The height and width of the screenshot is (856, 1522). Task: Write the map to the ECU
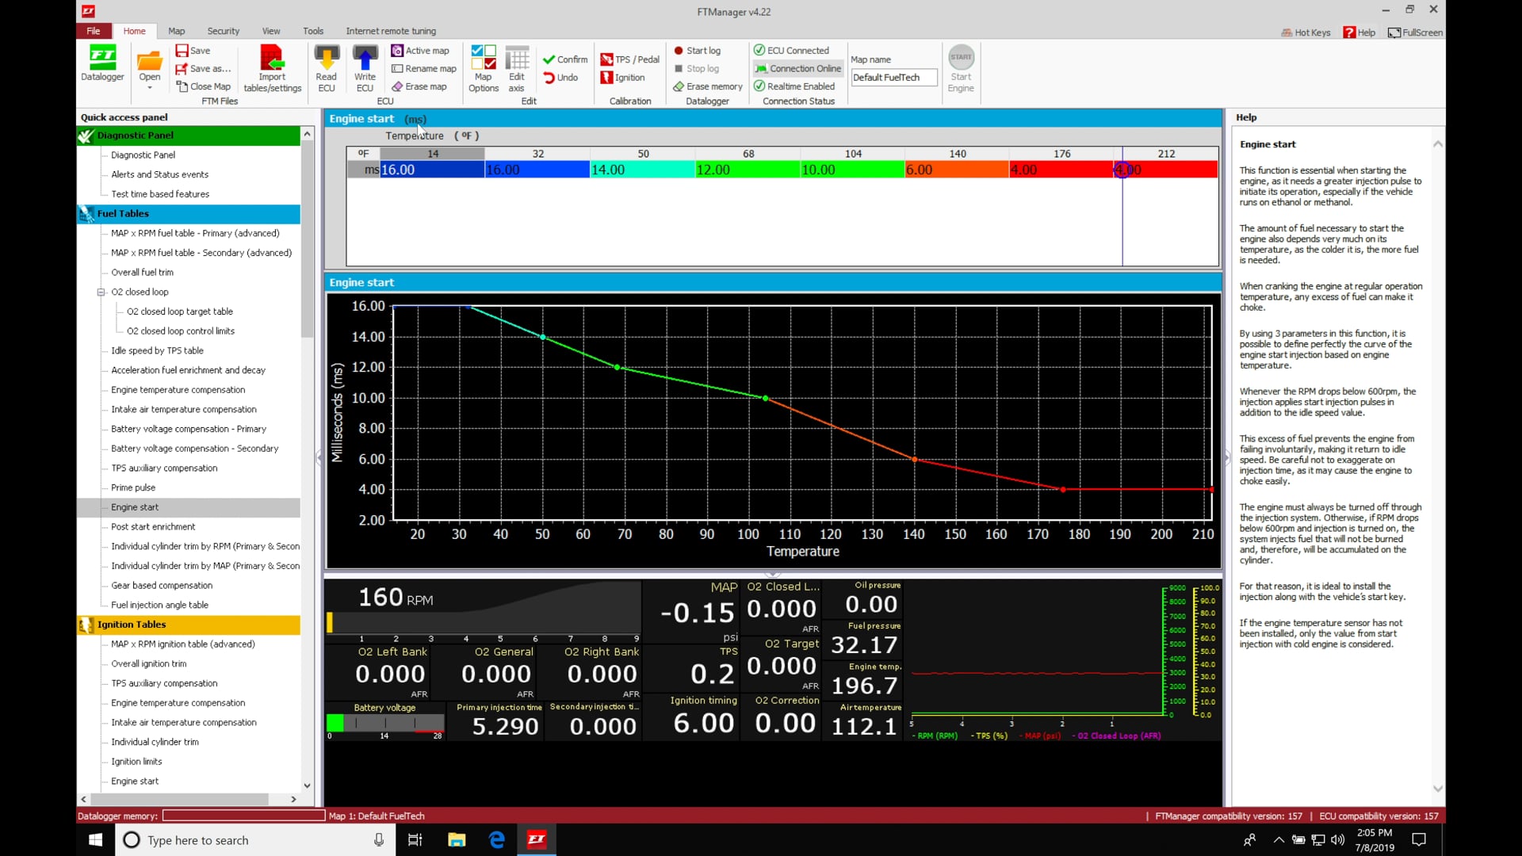point(364,67)
